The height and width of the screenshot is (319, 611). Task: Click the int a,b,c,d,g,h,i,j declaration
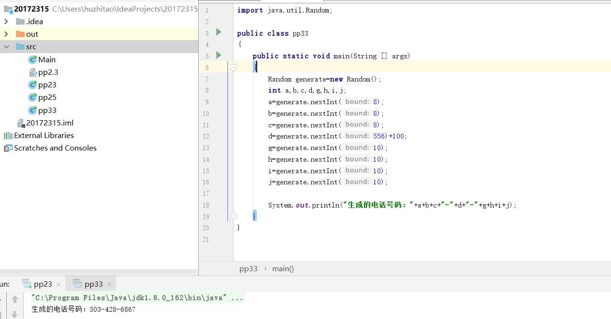point(307,90)
